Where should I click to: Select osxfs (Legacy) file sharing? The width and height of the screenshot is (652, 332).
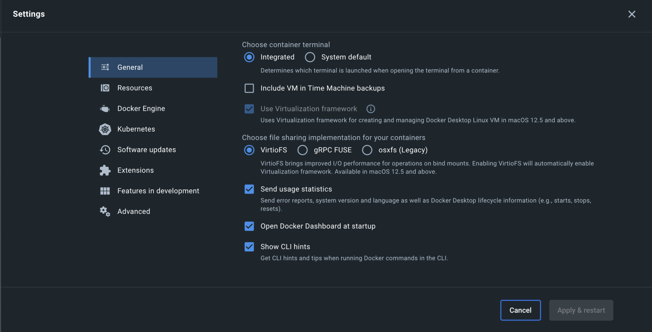click(367, 150)
